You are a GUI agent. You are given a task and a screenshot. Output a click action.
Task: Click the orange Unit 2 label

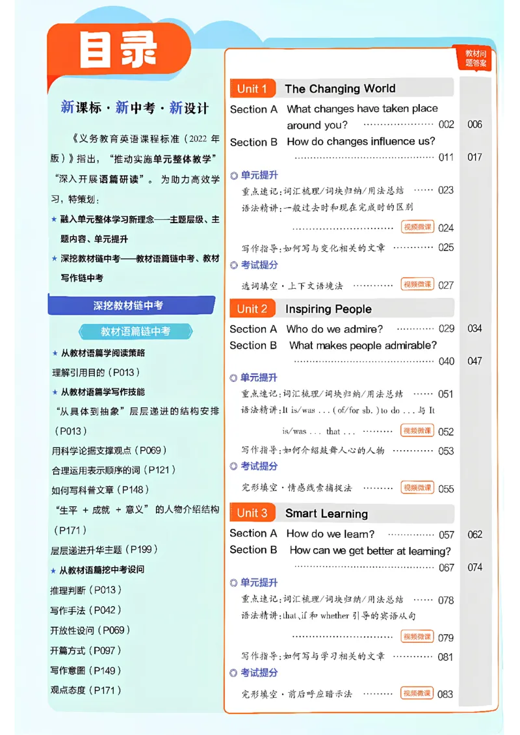coord(252,309)
